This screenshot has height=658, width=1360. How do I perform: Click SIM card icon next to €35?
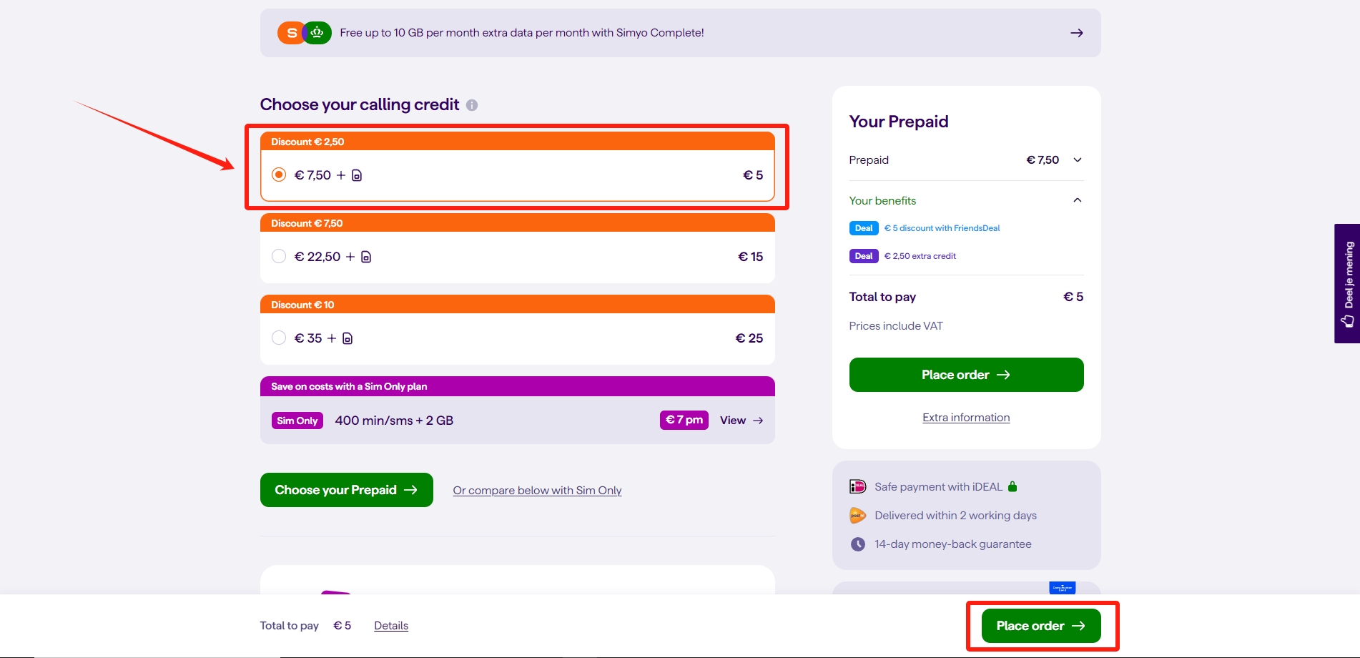348,338
